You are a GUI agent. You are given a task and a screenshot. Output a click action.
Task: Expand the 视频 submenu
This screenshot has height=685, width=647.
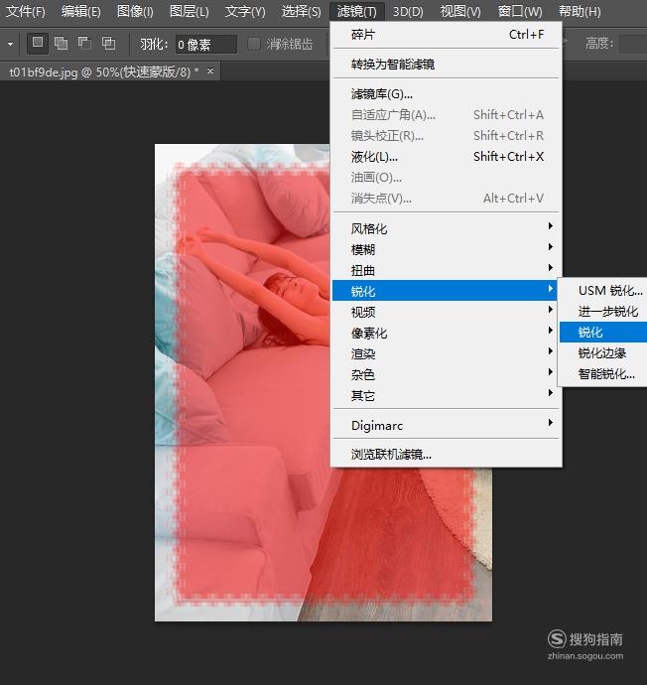pos(447,312)
